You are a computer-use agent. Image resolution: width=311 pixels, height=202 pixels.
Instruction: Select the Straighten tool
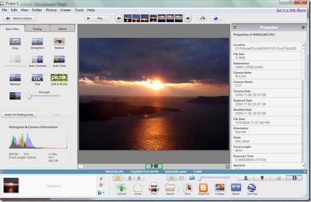[x=37, y=41]
